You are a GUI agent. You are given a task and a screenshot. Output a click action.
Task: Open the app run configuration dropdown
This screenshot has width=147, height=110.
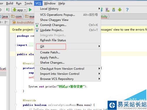[x=19, y=10]
